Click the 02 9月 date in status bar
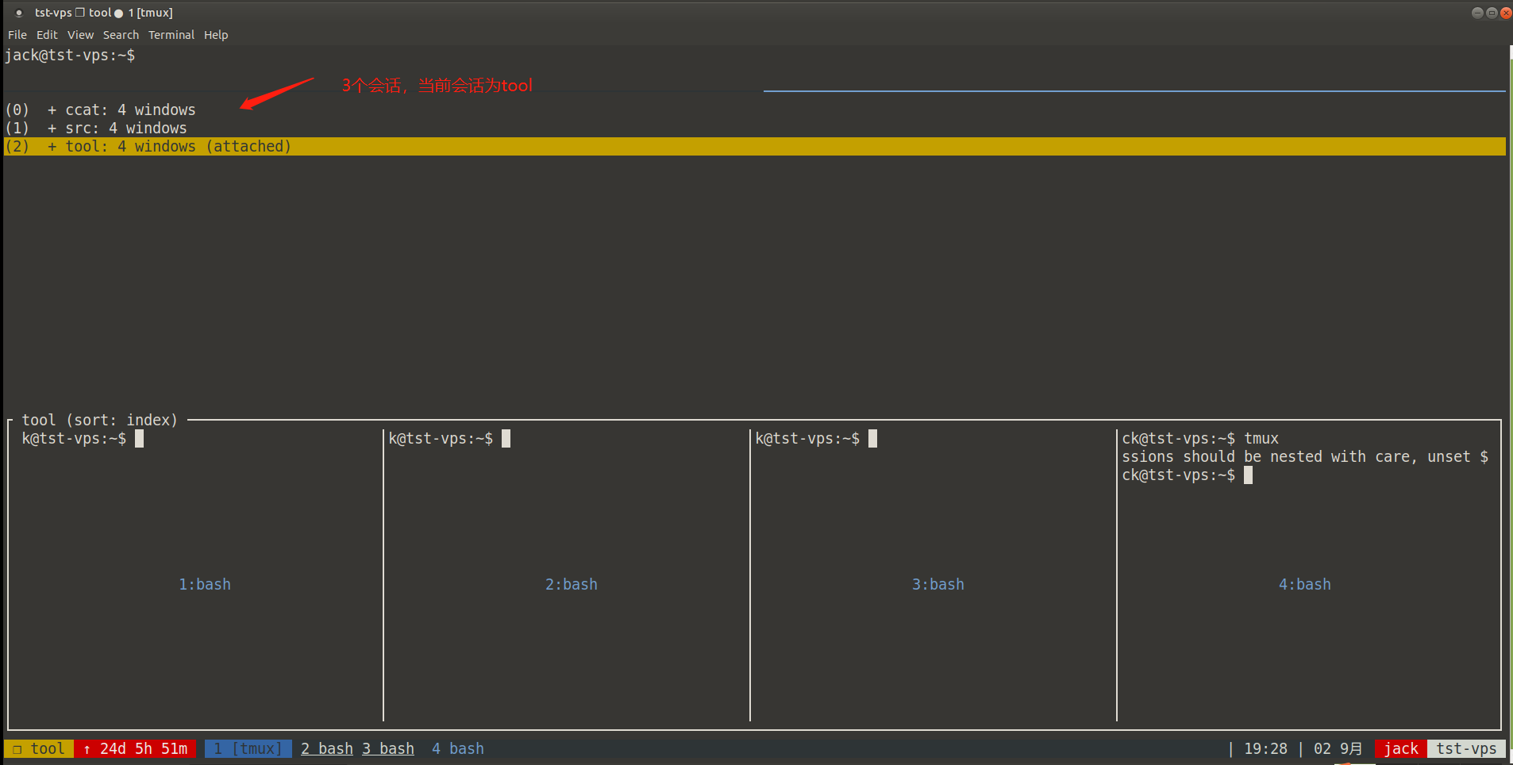The width and height of the screenshot is (1513, 765). click(1338, 748)
